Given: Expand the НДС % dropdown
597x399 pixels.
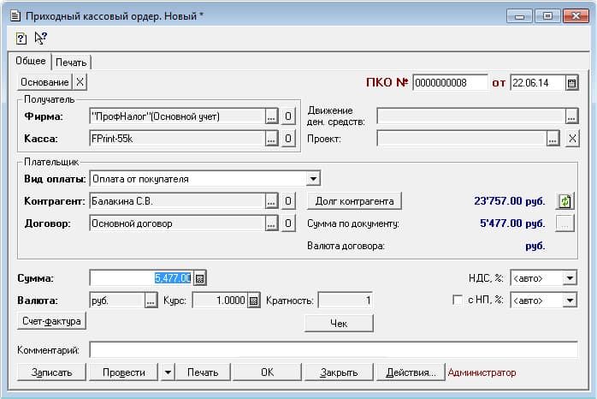Looking at the screenshot, I should pos(570,278).
